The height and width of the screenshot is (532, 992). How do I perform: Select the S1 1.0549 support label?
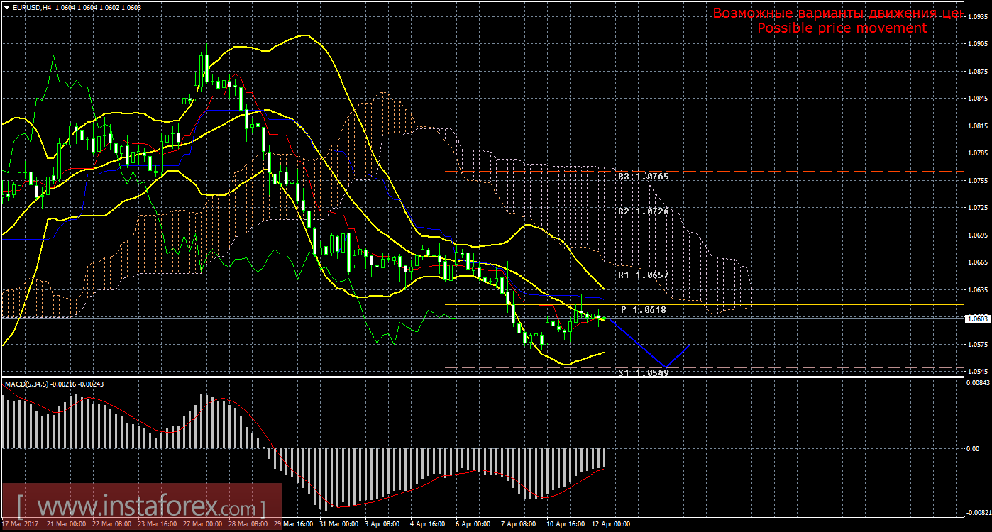643,372
